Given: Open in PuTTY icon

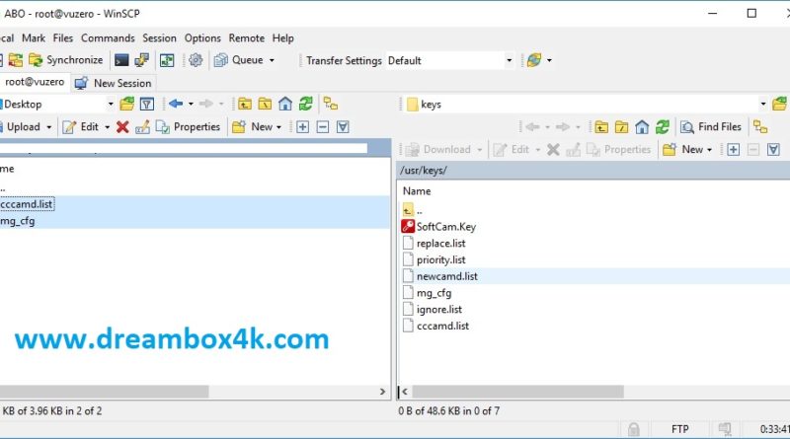Looking at the screenshot, I should [141, 60].
